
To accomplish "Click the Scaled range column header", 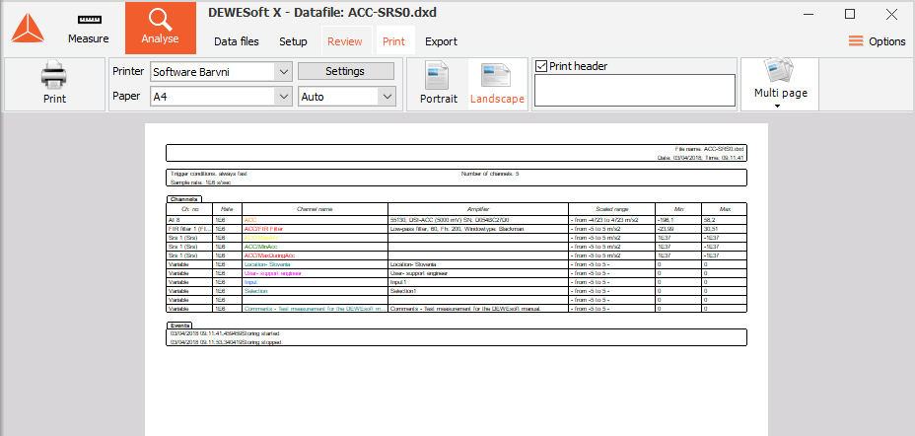I will click(611, 209).
